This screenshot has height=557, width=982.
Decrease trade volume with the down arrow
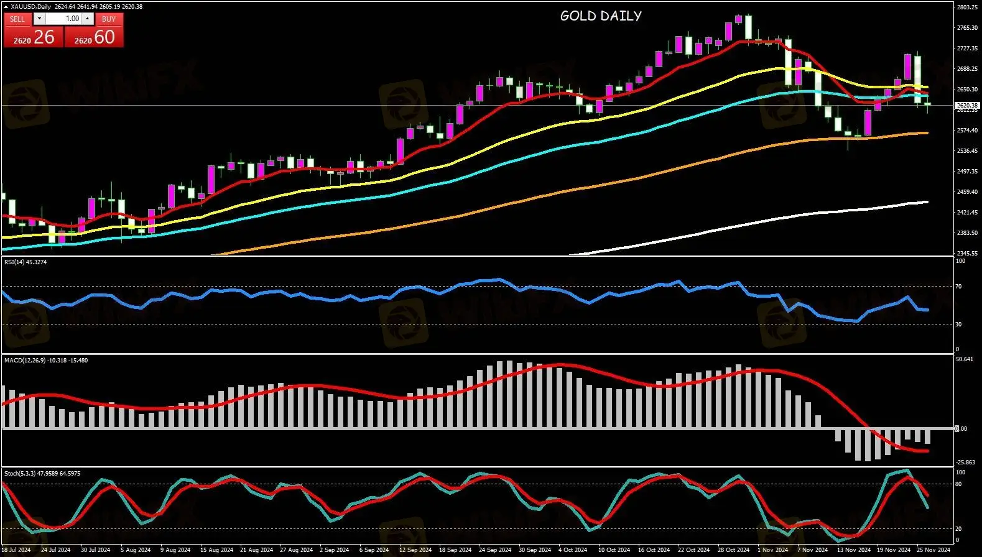[x=40, y=19]
